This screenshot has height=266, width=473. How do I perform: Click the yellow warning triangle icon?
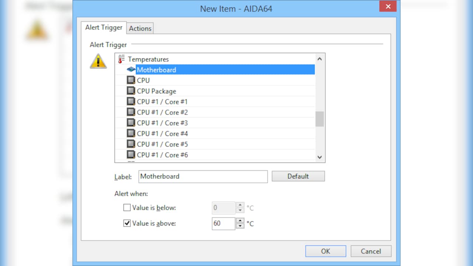coord(98,61)
